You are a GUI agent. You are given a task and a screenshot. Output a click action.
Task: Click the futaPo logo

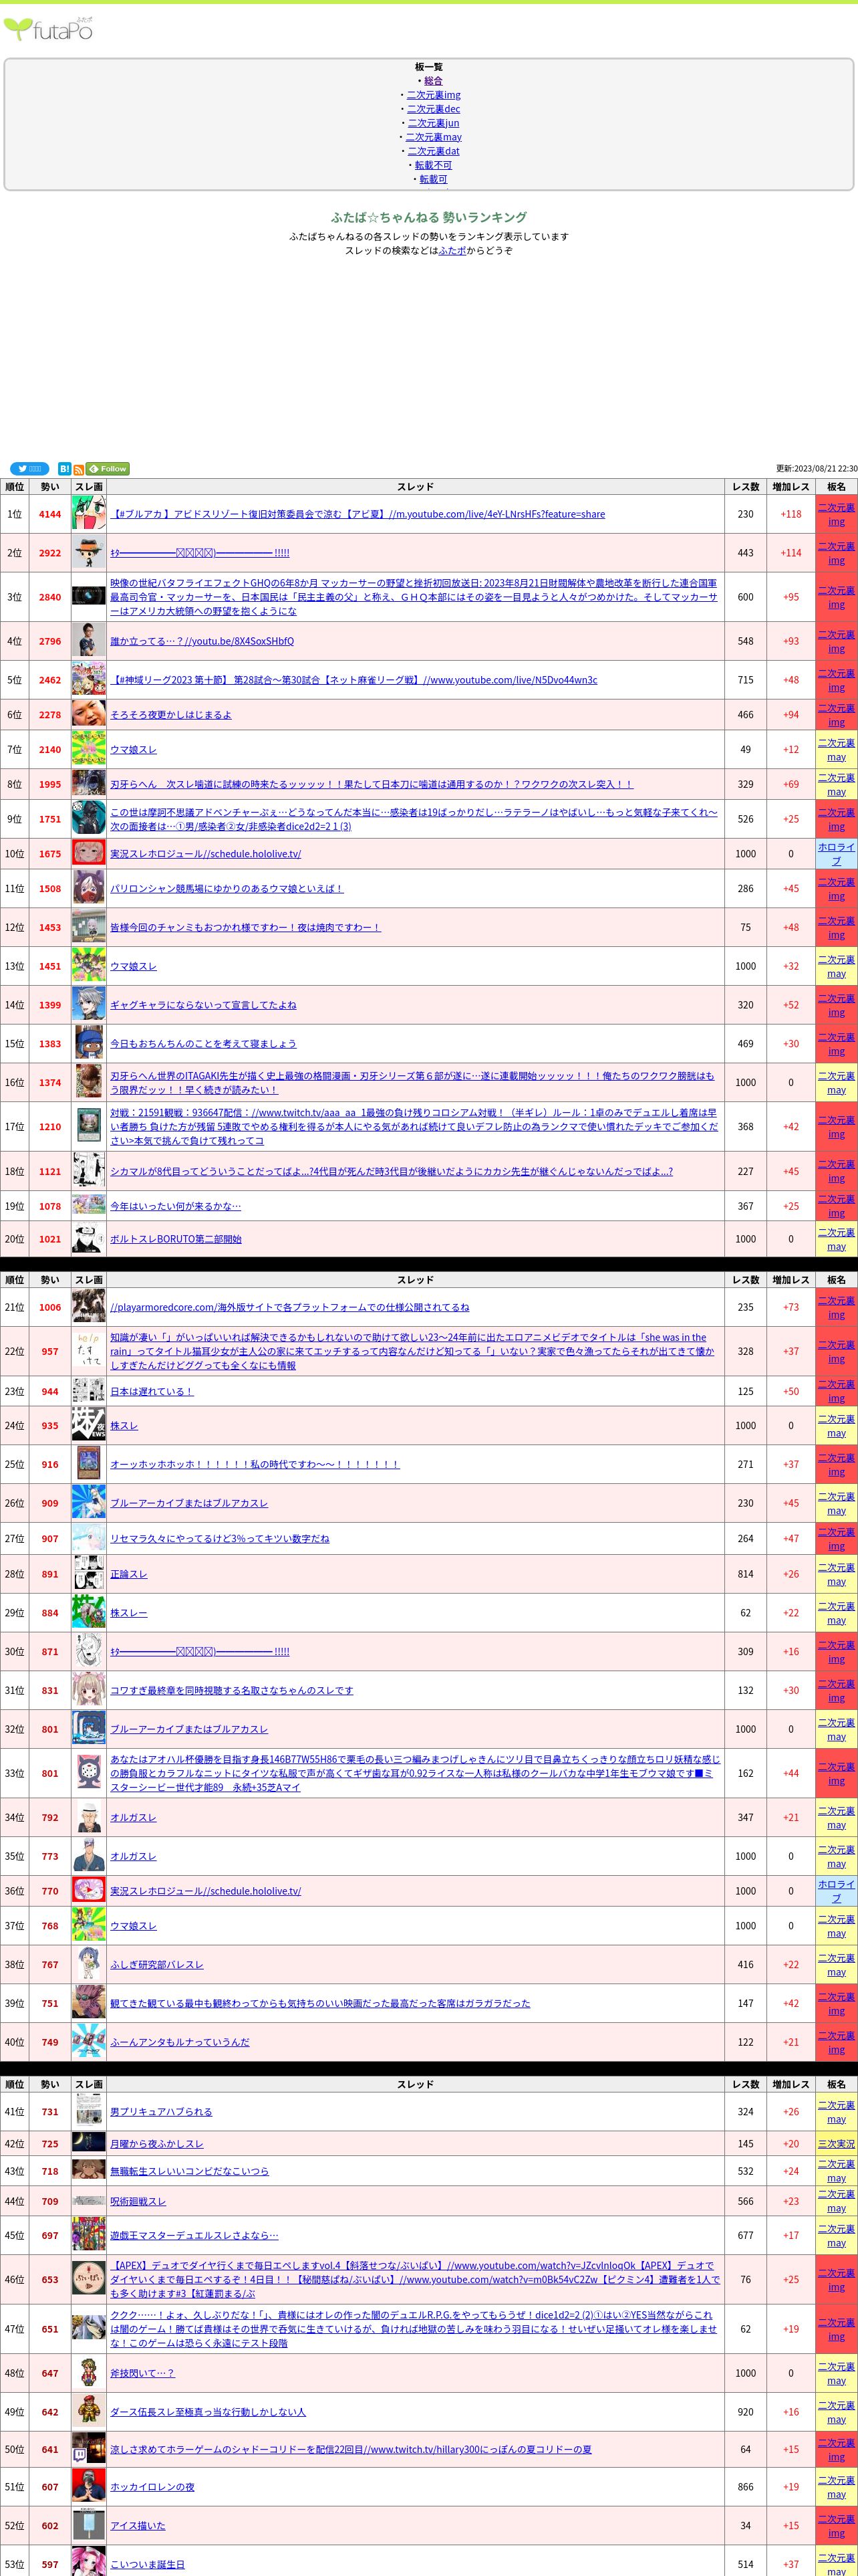49,29
